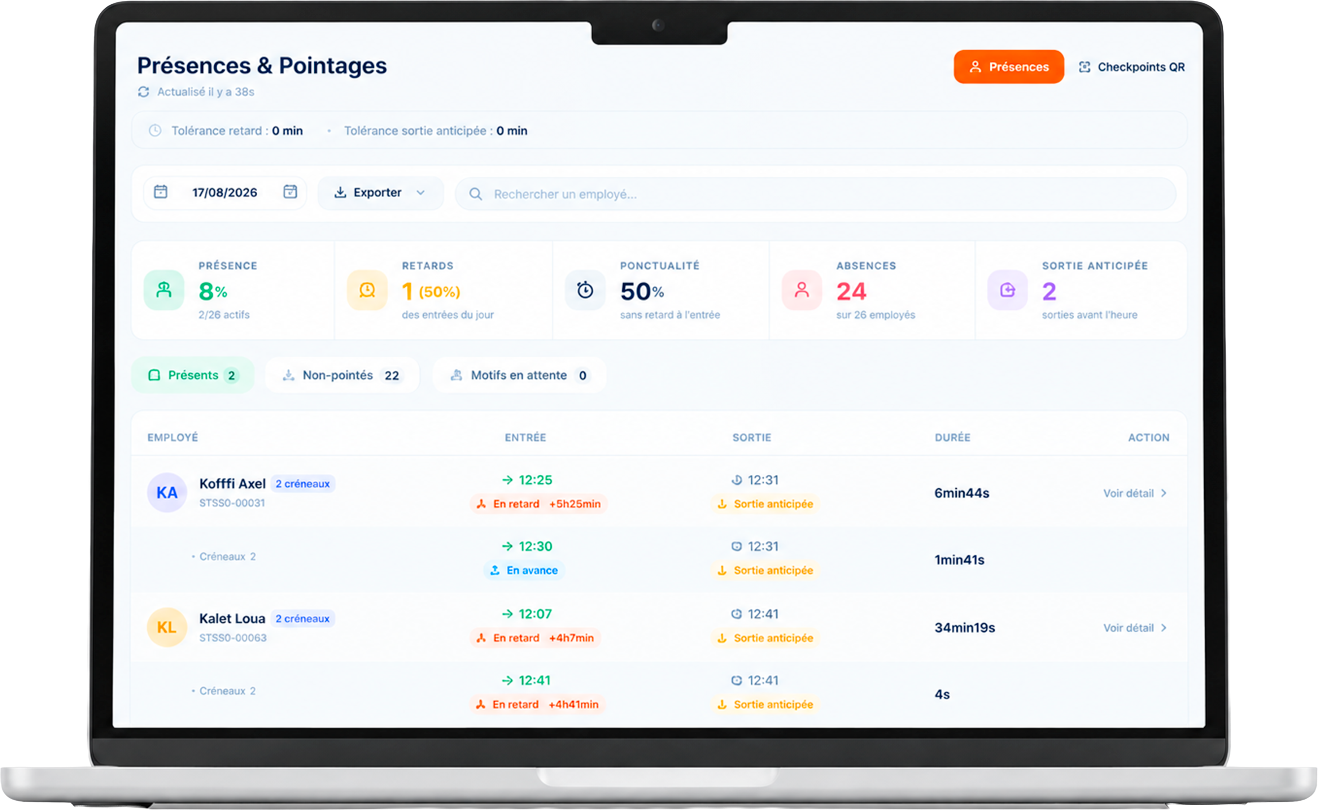Open Voir détail chevron for Kalet Loua
The image size is (1318, 810).
(x=1164, y=628)
